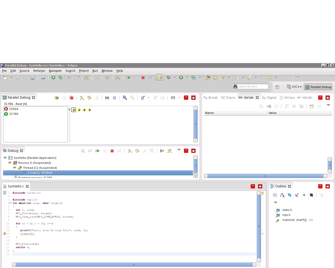335x268 pixels.
Task: Click the Open Perspective button
Action: [x=277, y=87]
